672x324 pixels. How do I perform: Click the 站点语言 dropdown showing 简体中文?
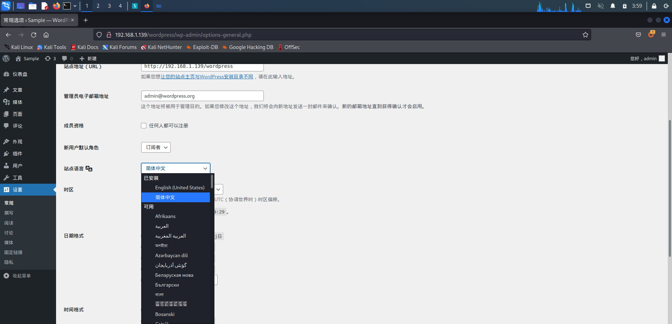[176, 168]
